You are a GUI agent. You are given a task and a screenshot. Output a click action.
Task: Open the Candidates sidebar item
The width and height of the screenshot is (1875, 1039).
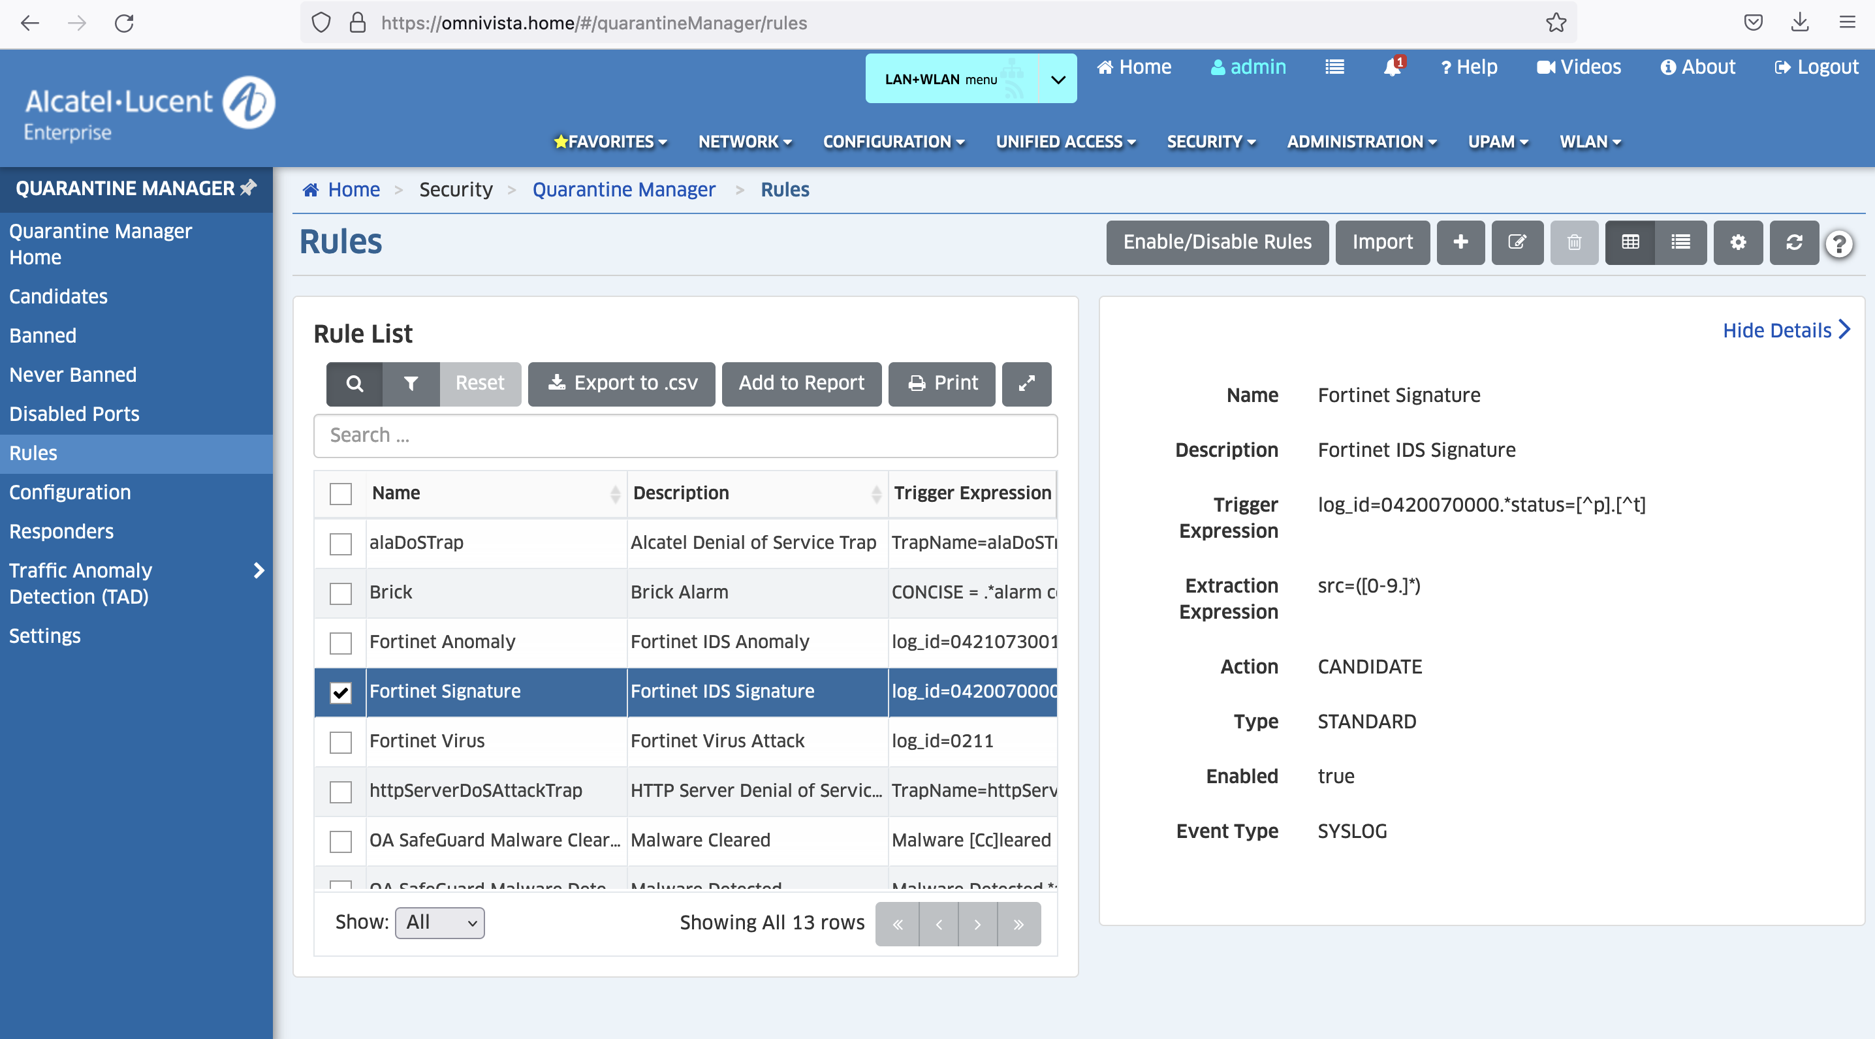pos(58,296)
